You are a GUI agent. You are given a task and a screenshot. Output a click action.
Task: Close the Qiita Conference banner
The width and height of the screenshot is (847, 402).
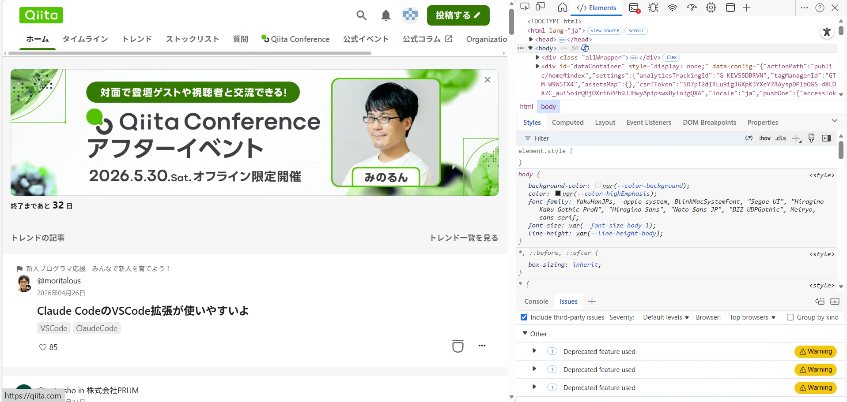488,80
